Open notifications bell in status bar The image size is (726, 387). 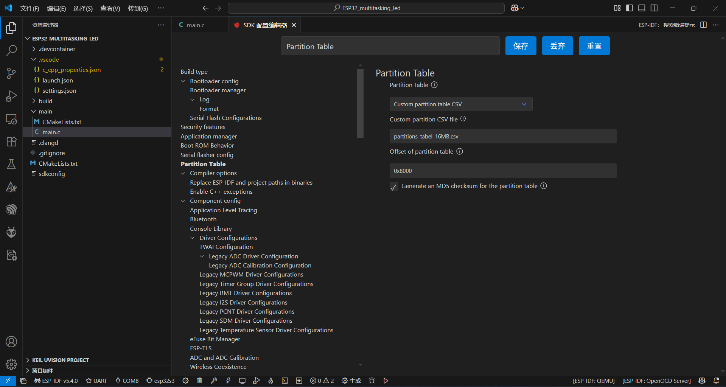point(716,381)
